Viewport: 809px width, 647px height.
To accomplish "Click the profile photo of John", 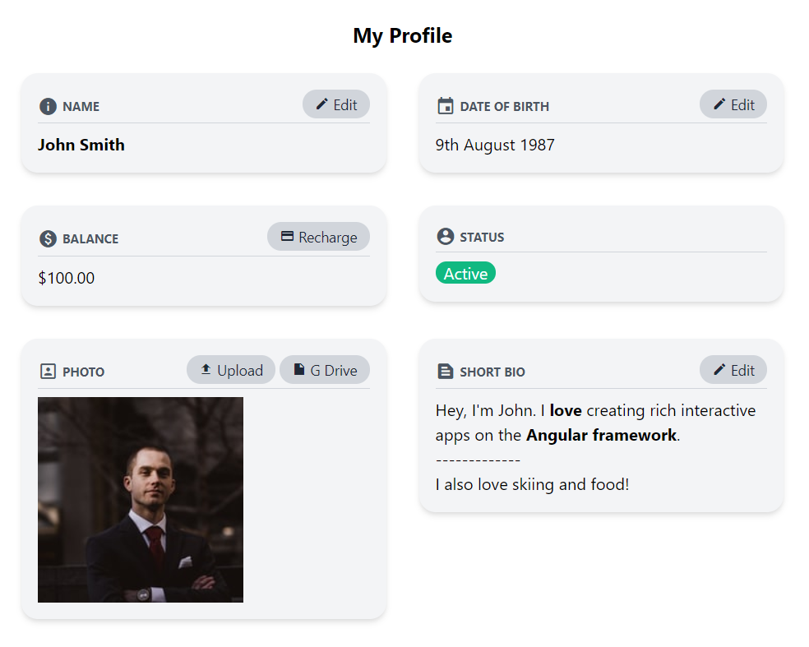I will (x=141, y=500).
